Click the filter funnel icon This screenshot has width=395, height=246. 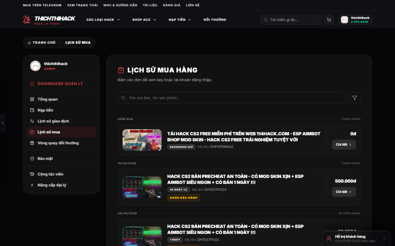(x=355, y=98)
